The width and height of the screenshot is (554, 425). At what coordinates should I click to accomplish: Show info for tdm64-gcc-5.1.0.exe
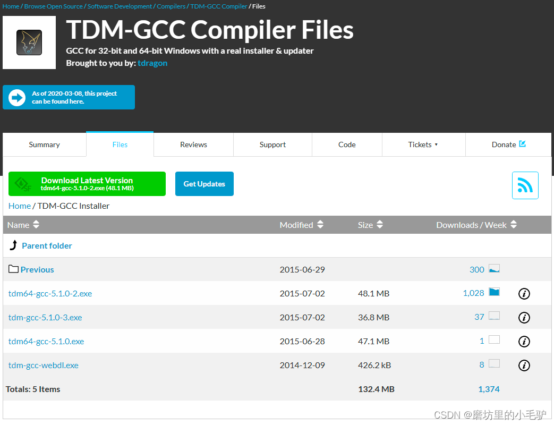point(524,341)
